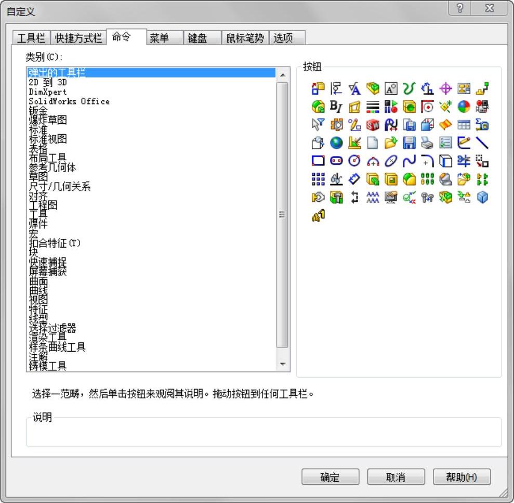Select the DimXpert category
Viewport: 514px width, 503px height.
(x=151, y=92)
